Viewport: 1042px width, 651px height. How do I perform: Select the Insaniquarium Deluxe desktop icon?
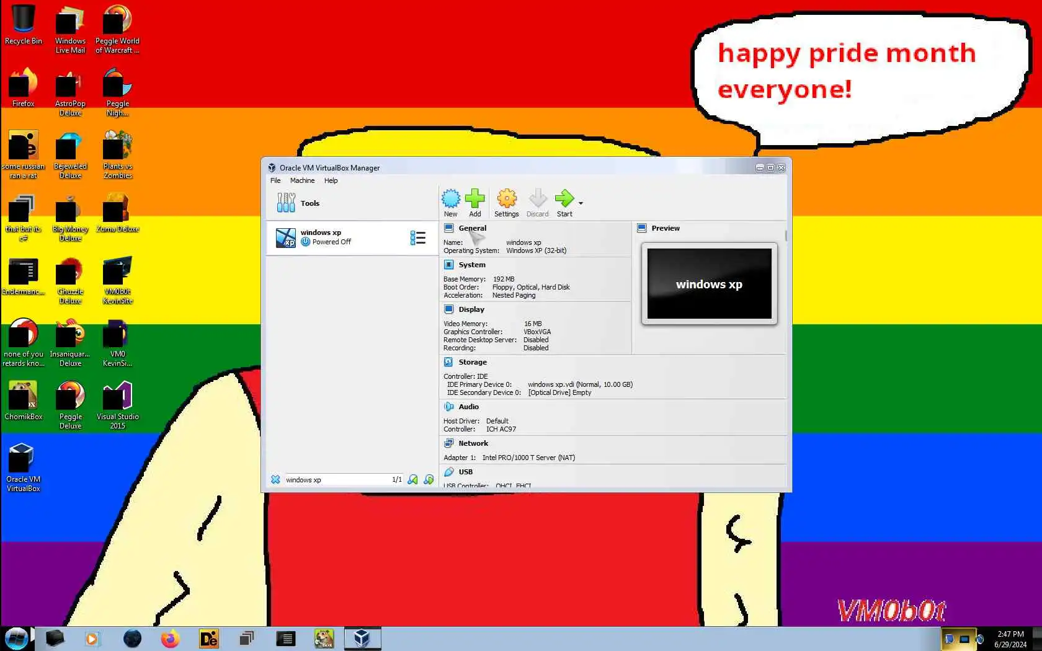(70, 342)
